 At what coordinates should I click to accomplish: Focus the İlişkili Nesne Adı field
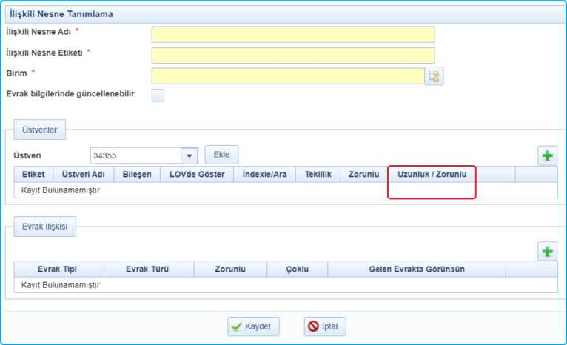tap(292, 35)
